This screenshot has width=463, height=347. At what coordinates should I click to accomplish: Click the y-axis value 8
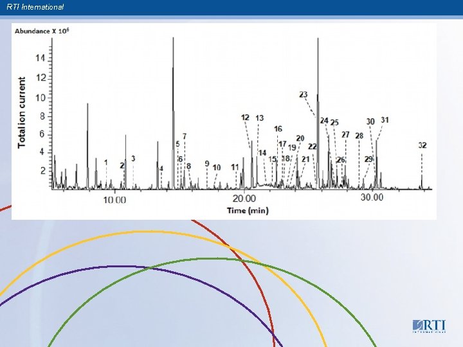point(43,116)
